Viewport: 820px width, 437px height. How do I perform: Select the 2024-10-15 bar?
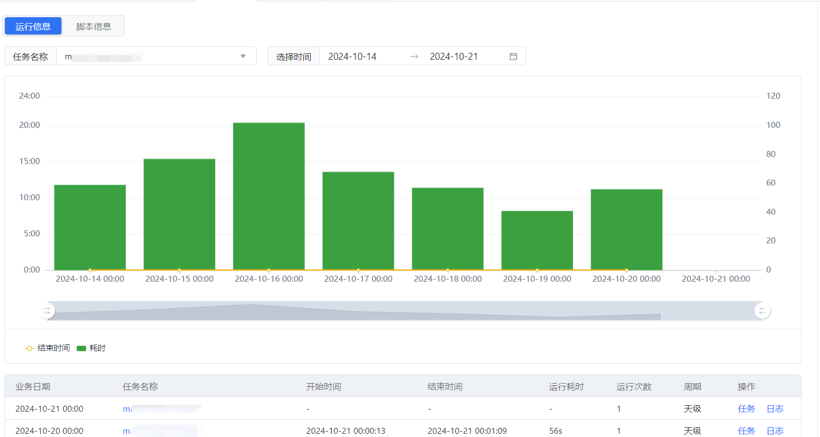tap(180, 214)
